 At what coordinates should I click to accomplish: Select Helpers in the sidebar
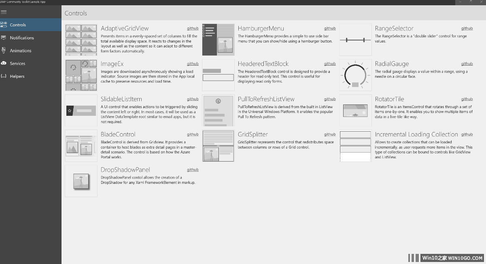(x=31, y=76)
